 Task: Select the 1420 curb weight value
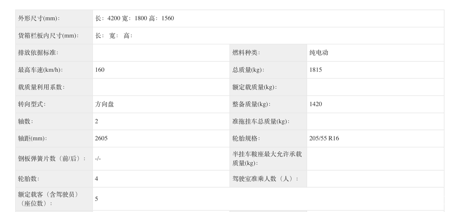click(x=315, y=104)
